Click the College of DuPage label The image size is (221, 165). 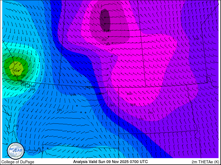[x=18, y=162]
